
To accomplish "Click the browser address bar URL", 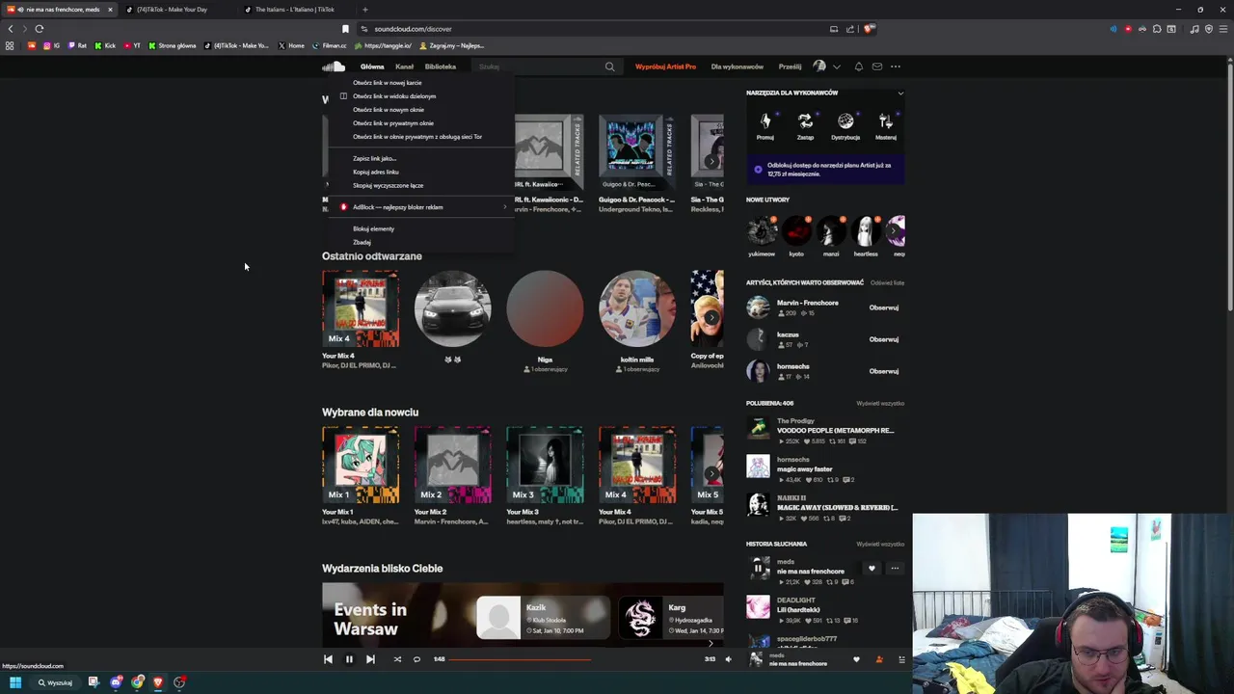I will pyautogui.click(x=413, y=29).
